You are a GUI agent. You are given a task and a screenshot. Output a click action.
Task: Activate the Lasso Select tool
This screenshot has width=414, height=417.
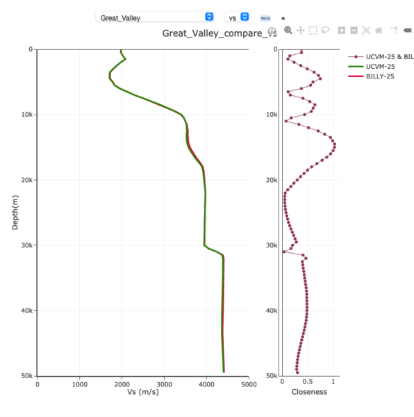point(325,31)
